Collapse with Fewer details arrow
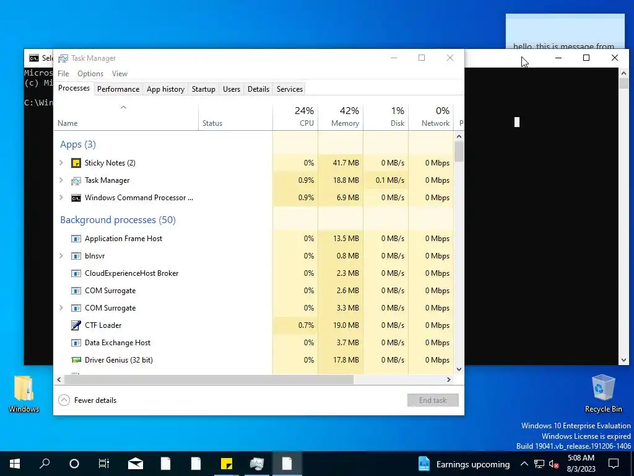634x476 pixels. click(64, 400)
